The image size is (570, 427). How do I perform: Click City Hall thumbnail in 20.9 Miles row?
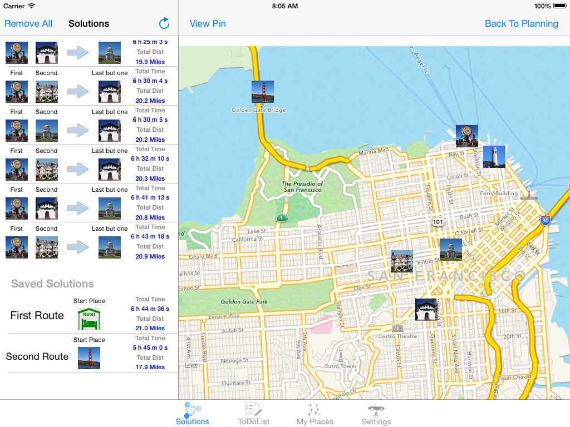(110, 247)
